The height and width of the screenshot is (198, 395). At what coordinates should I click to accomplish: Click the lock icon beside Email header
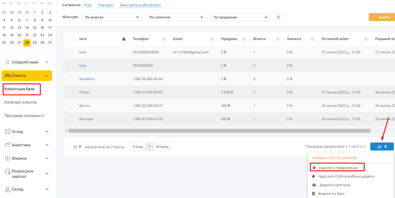point(212,39)
